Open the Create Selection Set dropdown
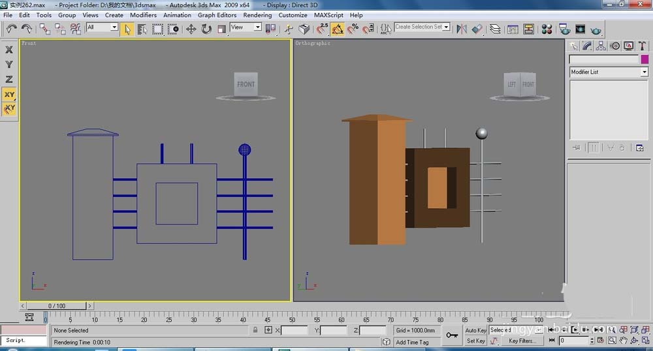Viewport: 653px width, 351px height. (446, 27)
